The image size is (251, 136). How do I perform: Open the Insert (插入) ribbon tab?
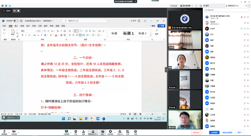click(16, 26)
